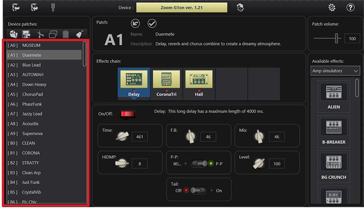Flip the P-P mode toggle switch
Image resolution: width=364 pixels, height=208 pixels.
[x=199, y=164]
